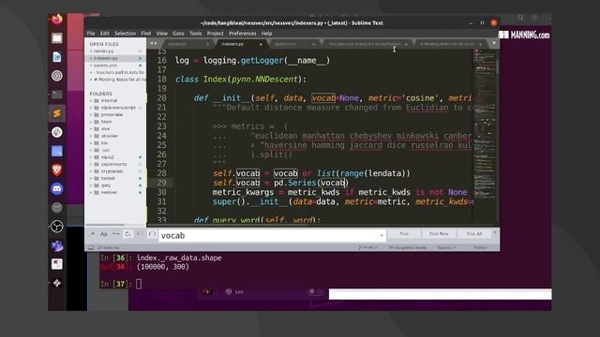Click the blue notes app in dock

[x=57, y=151]
